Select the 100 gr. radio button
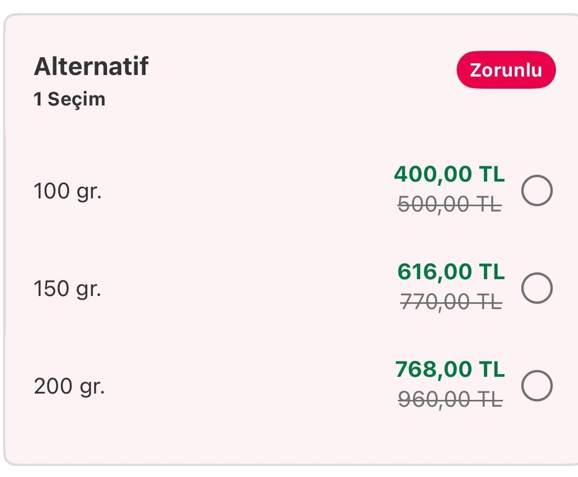 point(537,190)
